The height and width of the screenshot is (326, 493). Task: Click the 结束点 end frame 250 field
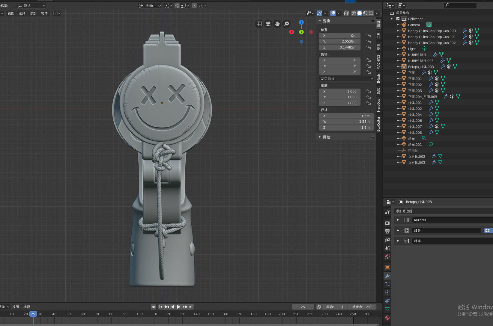(x=362, y=307)
